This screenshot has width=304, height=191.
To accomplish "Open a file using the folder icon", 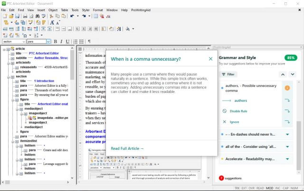I will (x=11, y=16).
